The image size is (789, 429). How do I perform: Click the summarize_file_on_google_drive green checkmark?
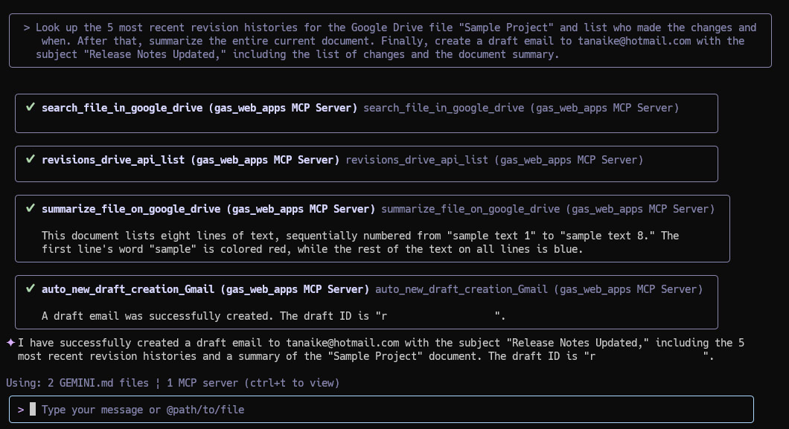[x=31, y=208]
